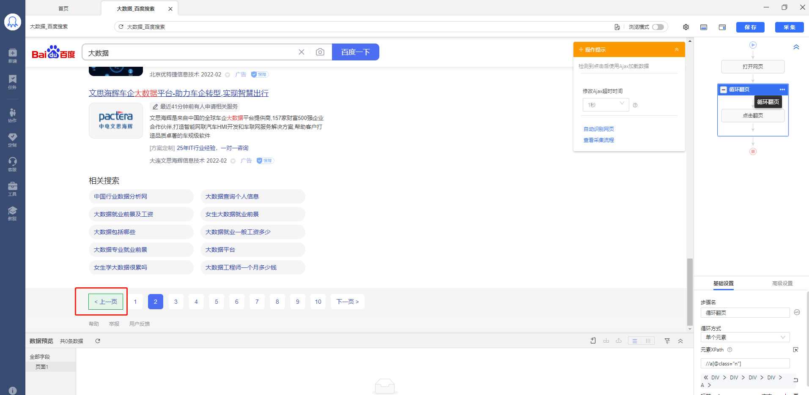Select 全部字段 in the preview list

tap(40, 357)
